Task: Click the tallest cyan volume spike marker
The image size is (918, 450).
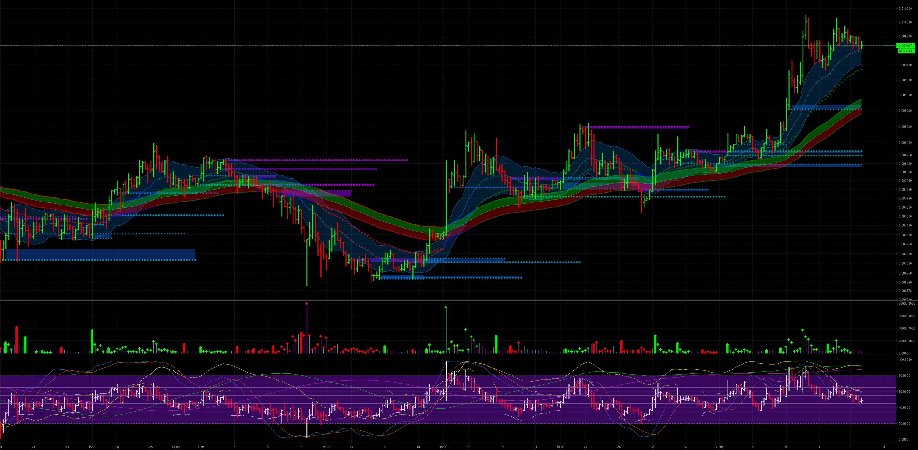Action: tap(446, 307)
